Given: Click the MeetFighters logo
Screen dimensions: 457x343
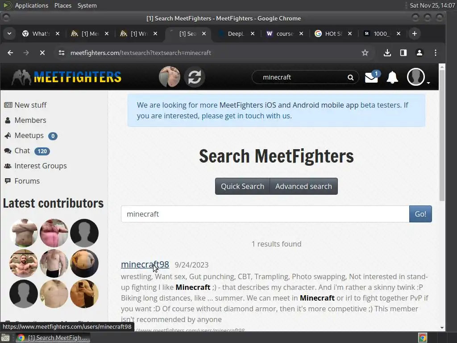Looking at the screenshot, I should (66, 77).
